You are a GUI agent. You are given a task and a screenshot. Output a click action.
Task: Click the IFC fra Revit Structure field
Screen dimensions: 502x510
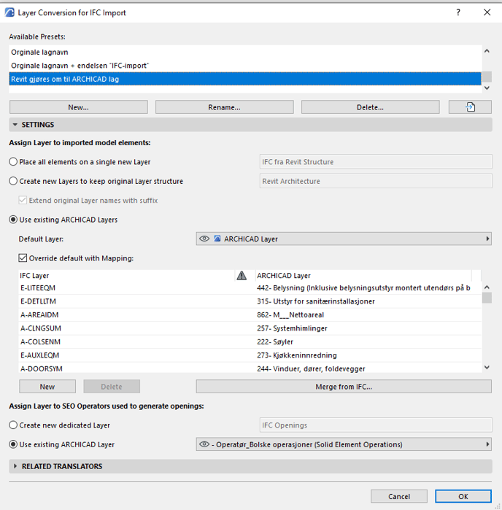(x=376, y=162)
